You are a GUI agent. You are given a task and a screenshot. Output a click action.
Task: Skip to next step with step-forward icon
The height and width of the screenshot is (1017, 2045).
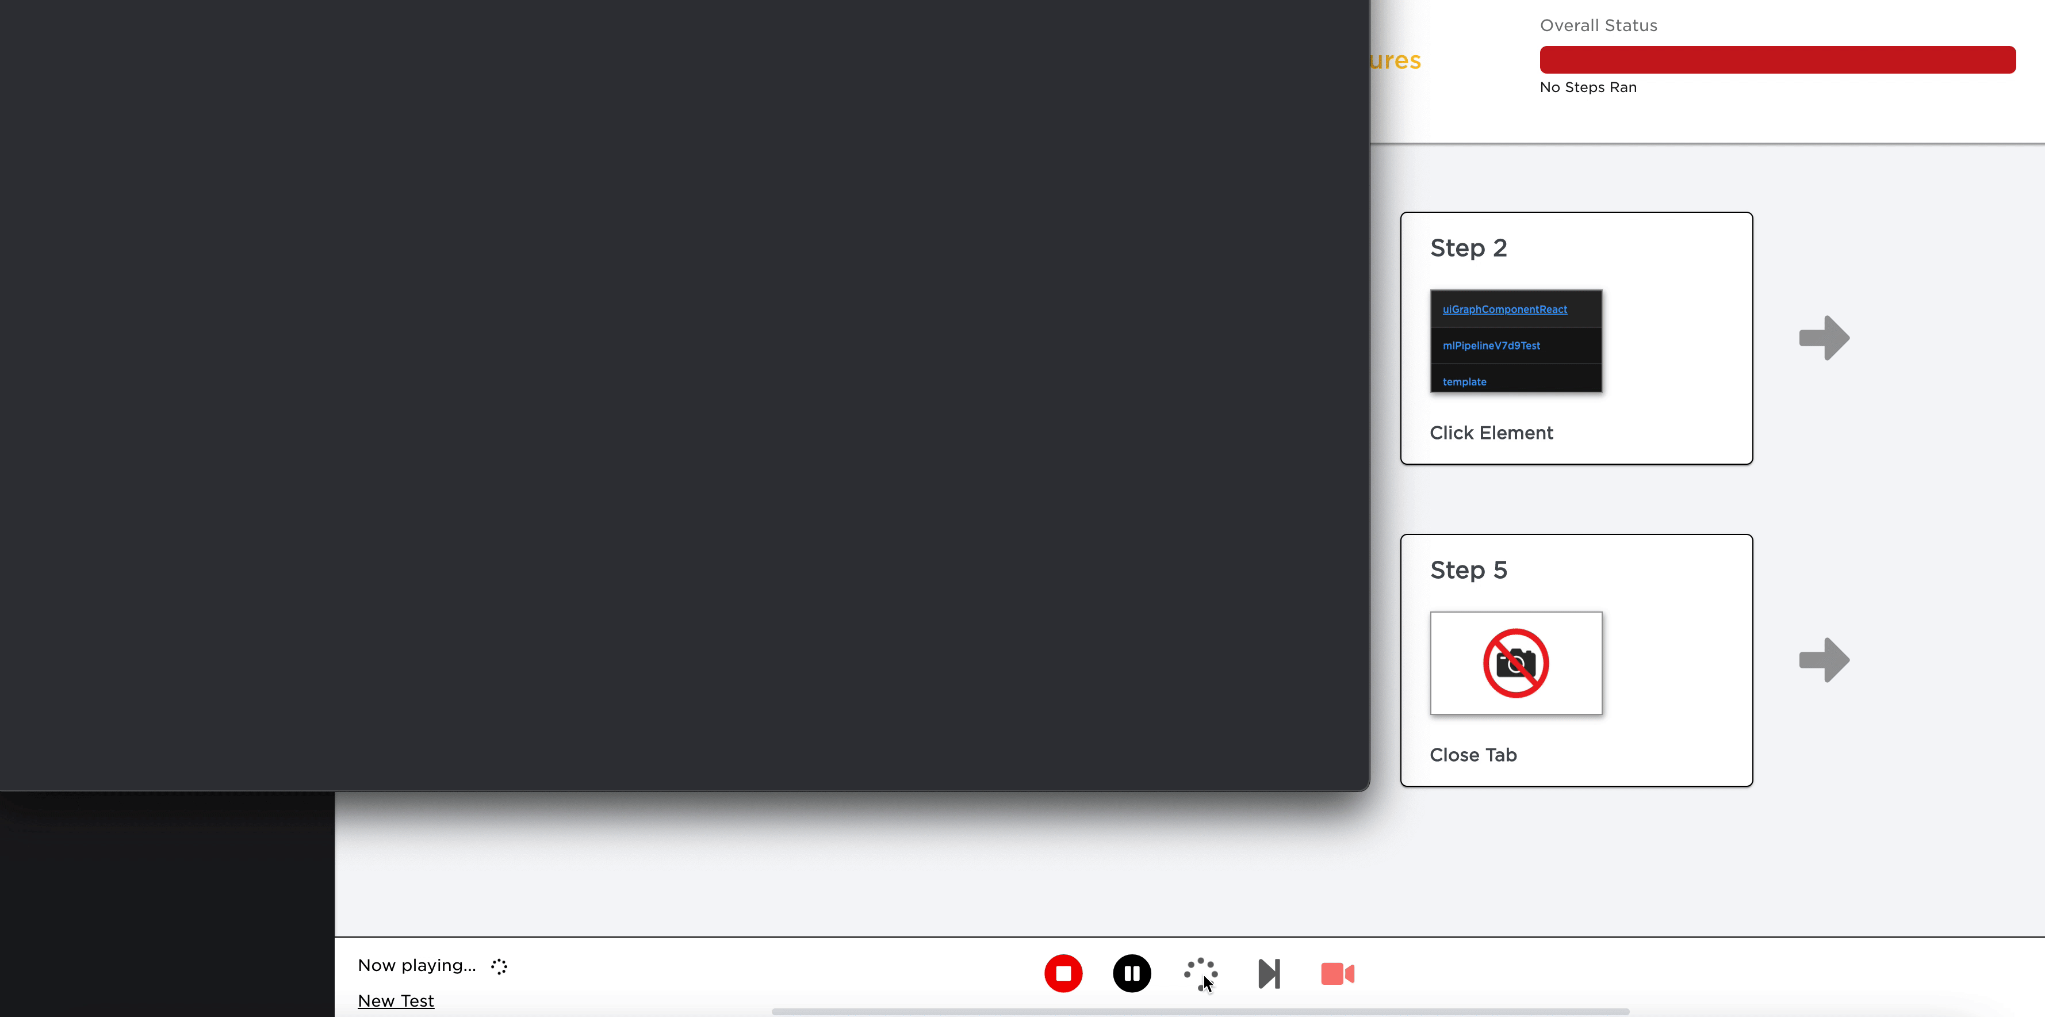1269,973
